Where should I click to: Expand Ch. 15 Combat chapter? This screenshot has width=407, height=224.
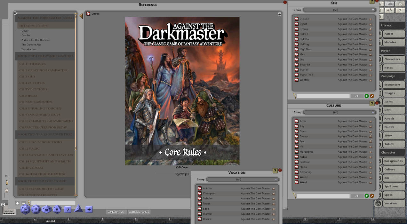point(46,168)
